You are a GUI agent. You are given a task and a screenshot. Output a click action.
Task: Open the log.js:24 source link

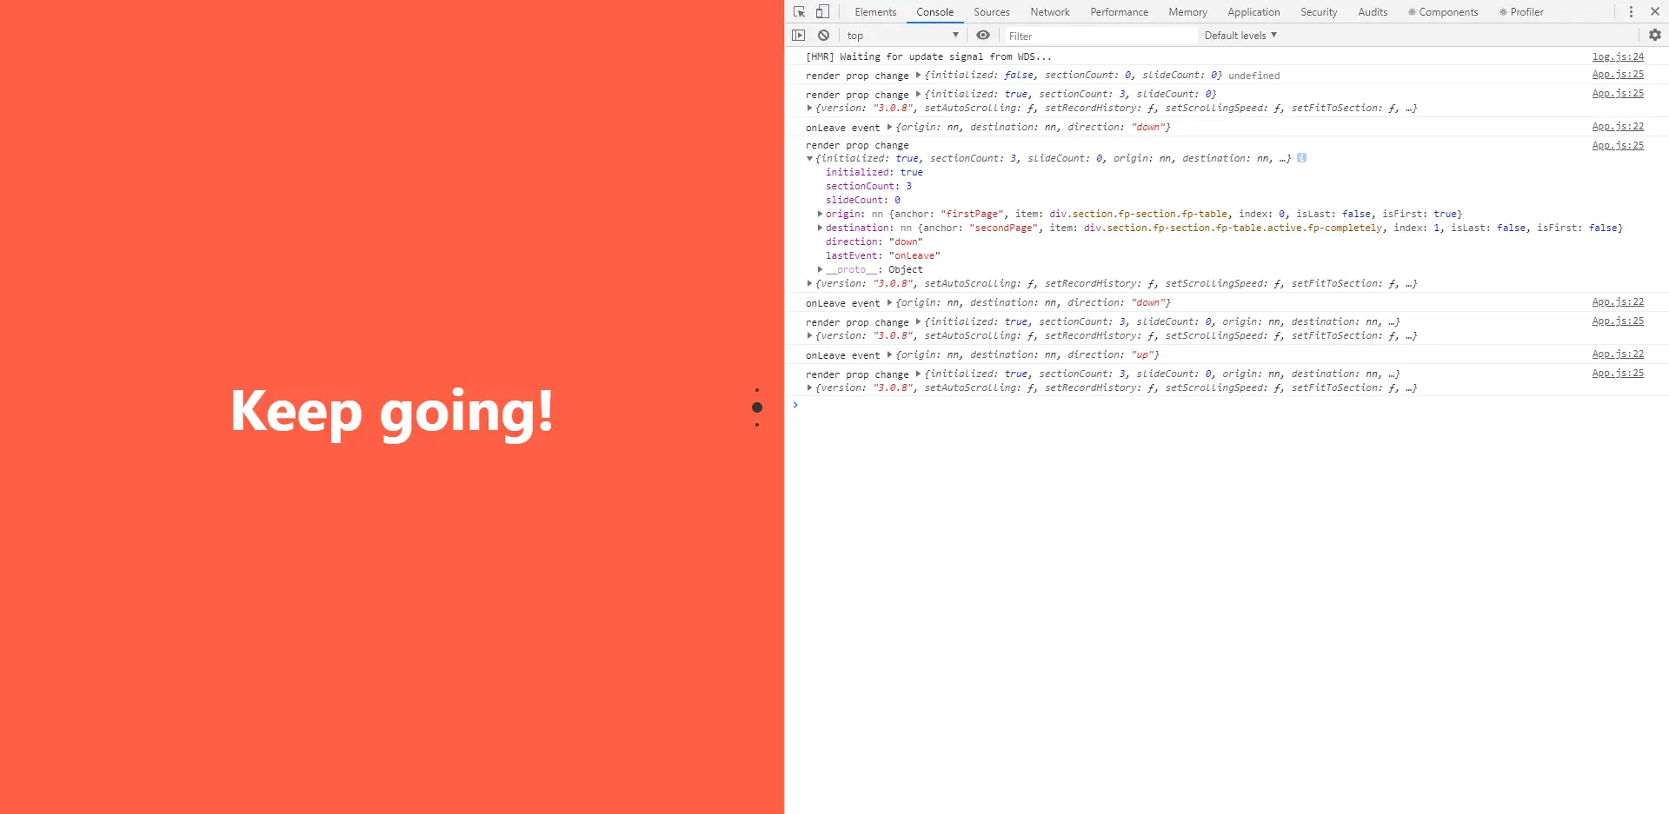(x=1618, y=56)
